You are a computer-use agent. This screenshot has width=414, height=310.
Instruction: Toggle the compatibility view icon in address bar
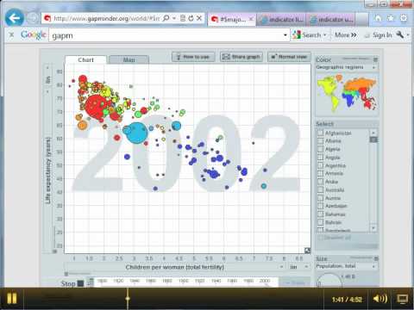point(183,19)
